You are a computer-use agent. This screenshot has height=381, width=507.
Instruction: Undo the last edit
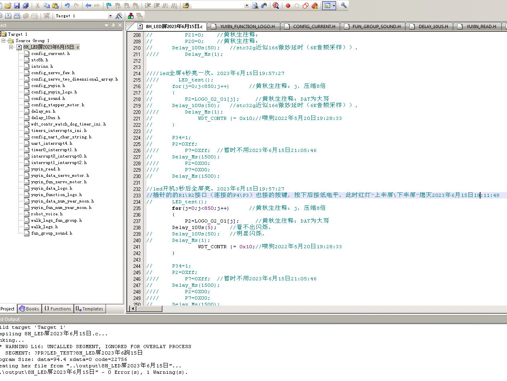pyautogui.click(x=67, y=6)
